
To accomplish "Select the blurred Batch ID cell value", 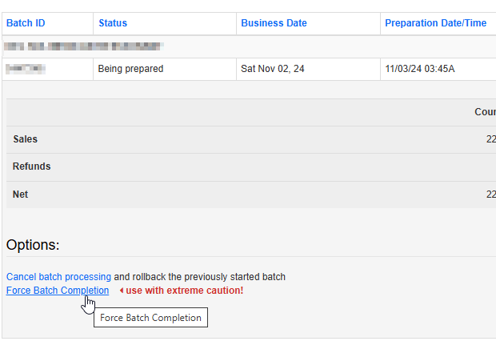I will (x=27, y=69).
